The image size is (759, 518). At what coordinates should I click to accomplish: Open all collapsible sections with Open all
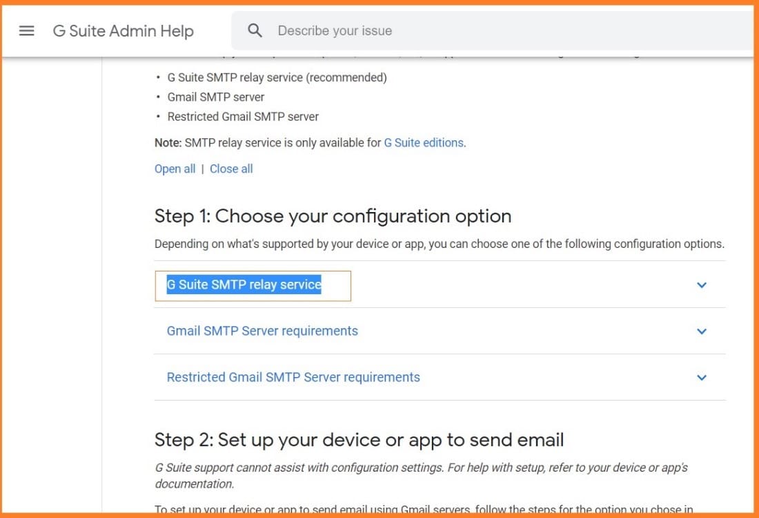175,168
